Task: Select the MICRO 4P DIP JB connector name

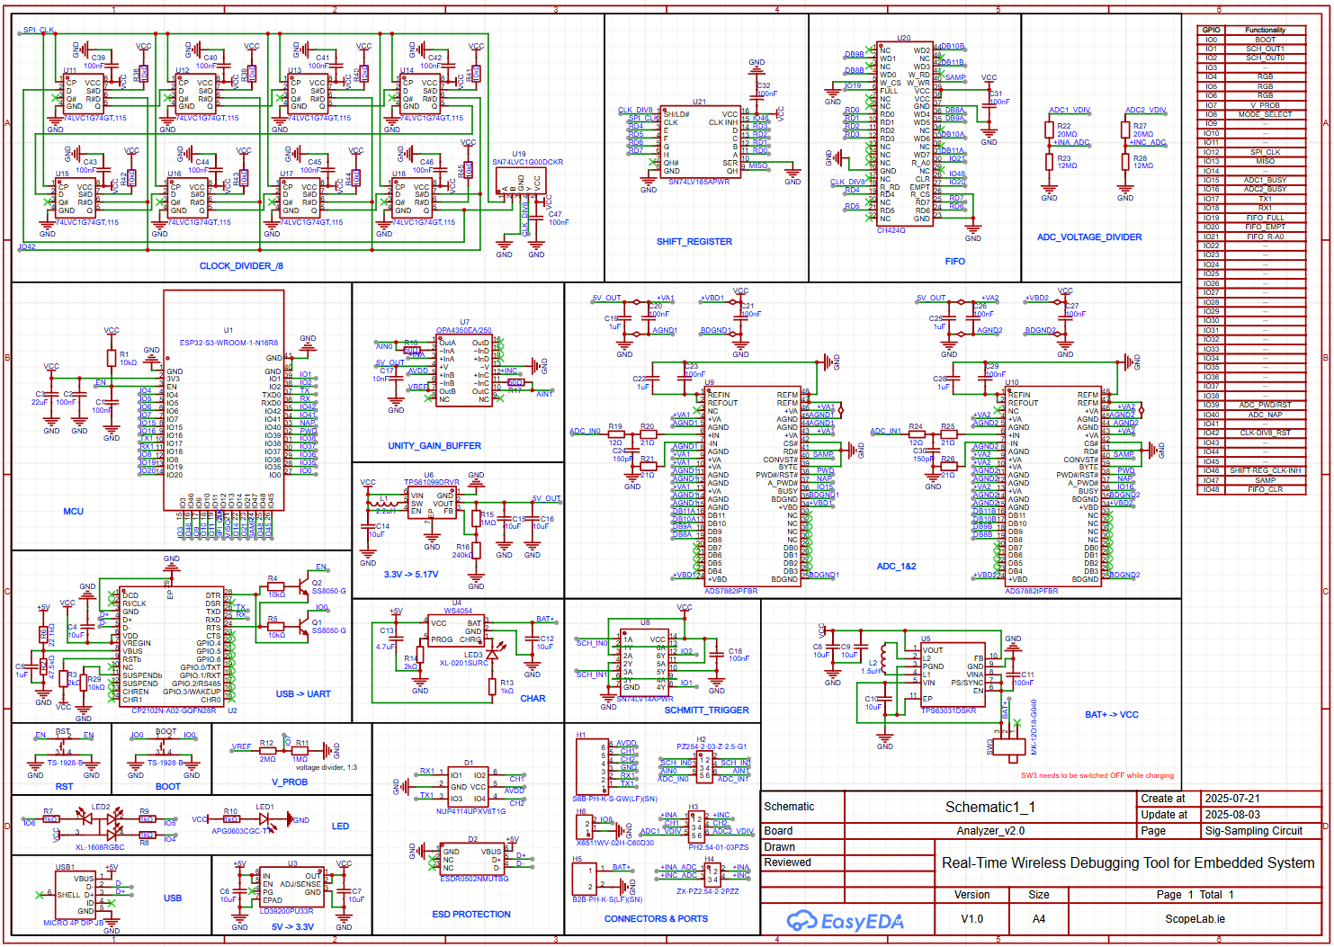Action: (74, 924)
